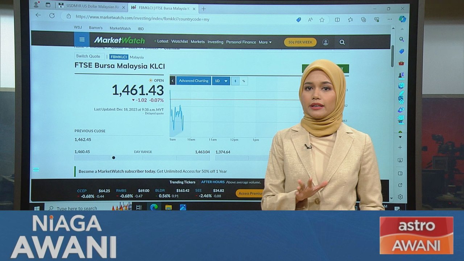Click the Windows Start button

[x=37, y=208]
